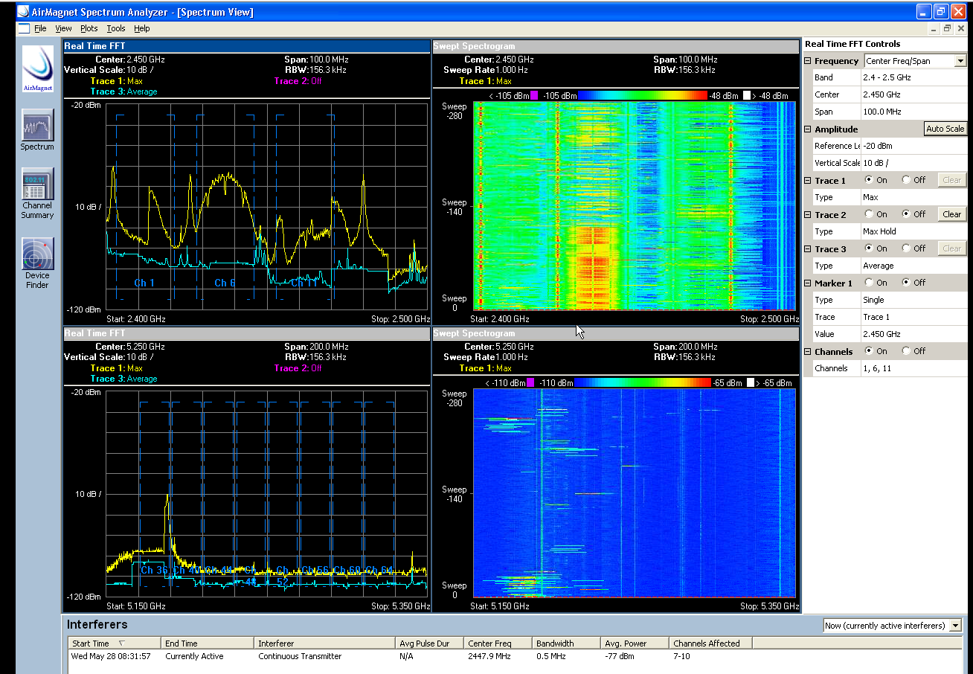Click the application icon in the title bar

point(22,12)
